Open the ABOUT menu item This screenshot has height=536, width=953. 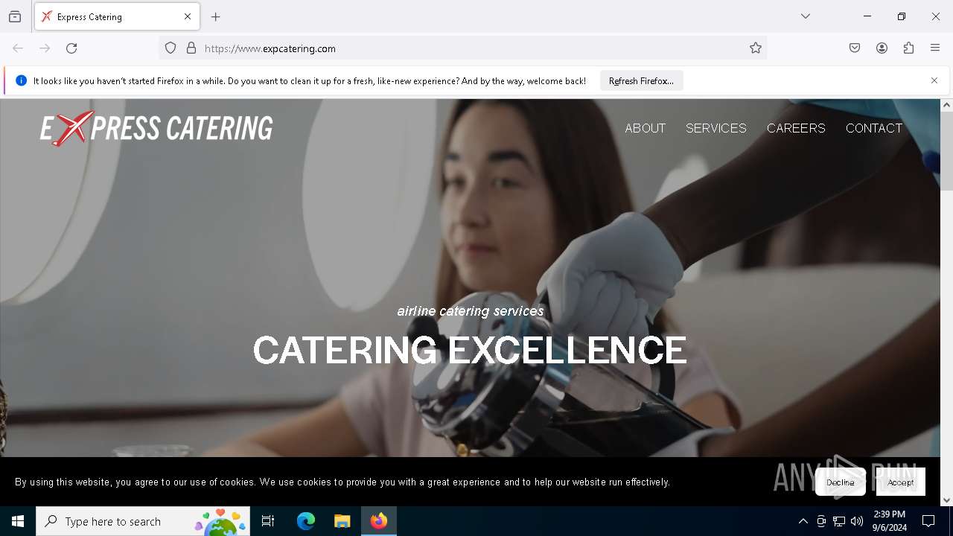click(x=645, y=128)
